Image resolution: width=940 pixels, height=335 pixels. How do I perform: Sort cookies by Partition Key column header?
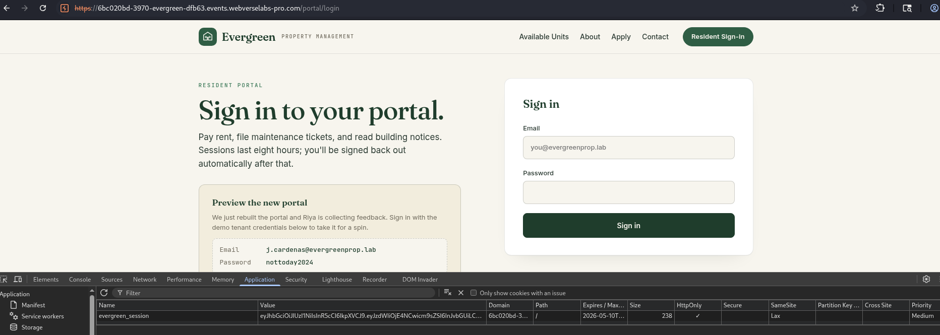(x=839, y=305)
